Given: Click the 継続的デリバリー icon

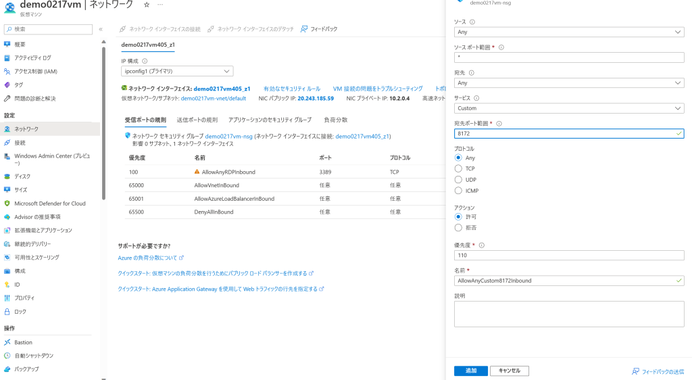Looking at the screenshot, I should (7, 243).
